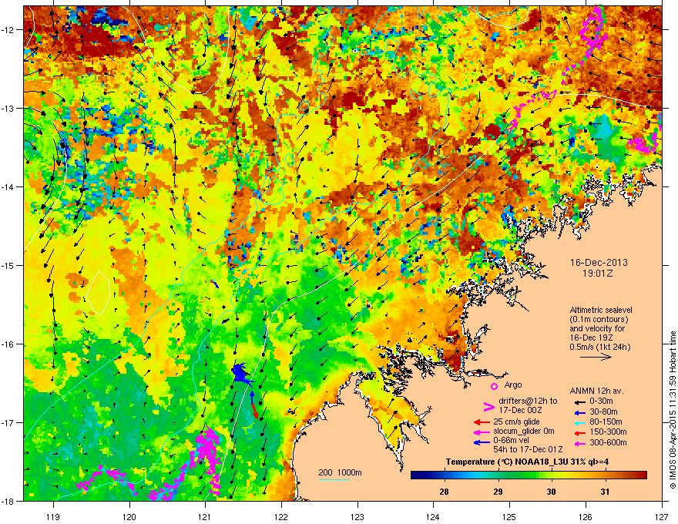Click the '0-66m vel' legend label
Image resolution: width=678 pixels, height=524 pixels.
click(x=512, y=441)
